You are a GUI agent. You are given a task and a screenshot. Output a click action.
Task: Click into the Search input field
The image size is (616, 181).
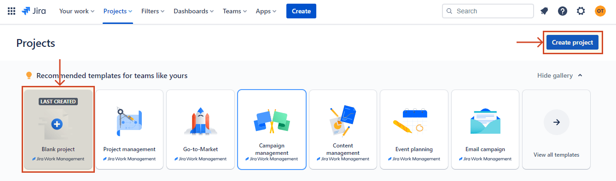(x=488, y=11)
